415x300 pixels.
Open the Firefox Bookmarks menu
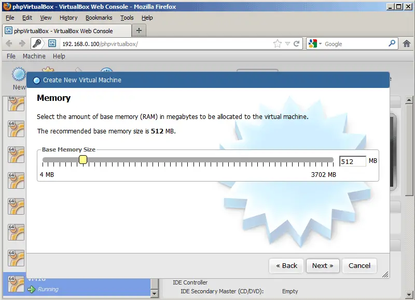99,18
